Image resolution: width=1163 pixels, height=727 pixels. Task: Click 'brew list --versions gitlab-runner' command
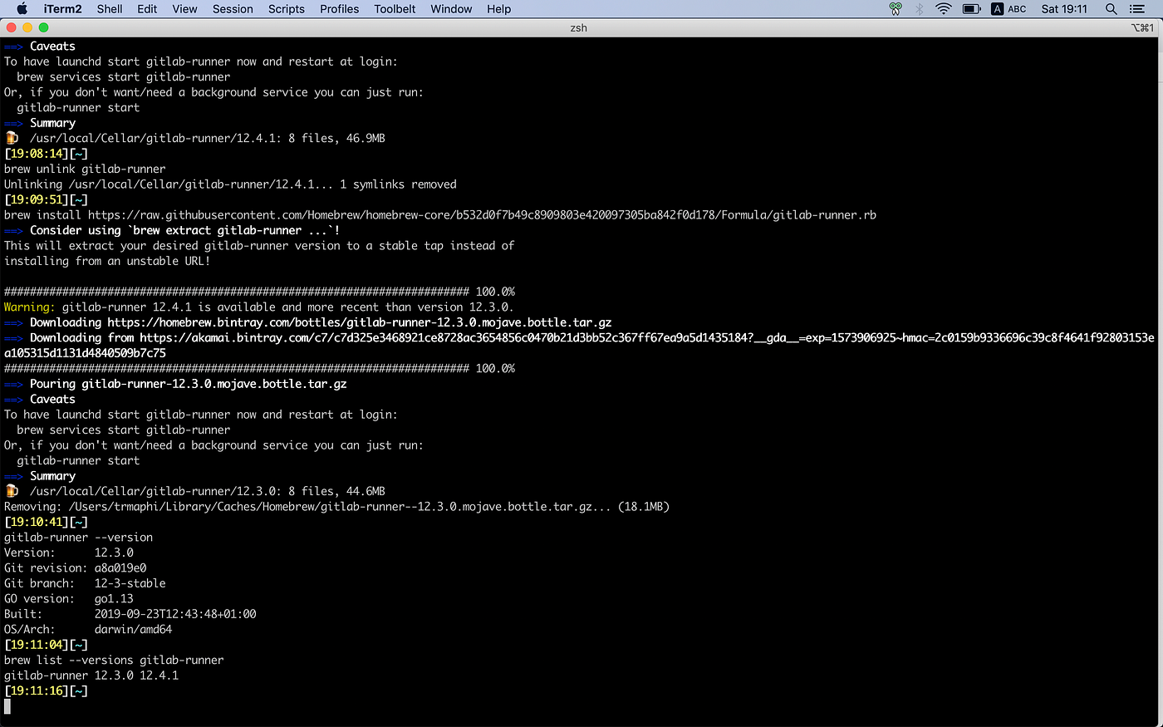[x=114, y=660]
